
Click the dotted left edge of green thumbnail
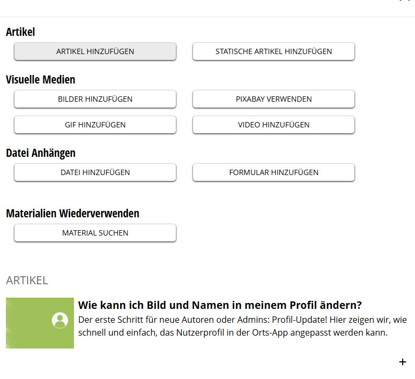click(10, 323)
